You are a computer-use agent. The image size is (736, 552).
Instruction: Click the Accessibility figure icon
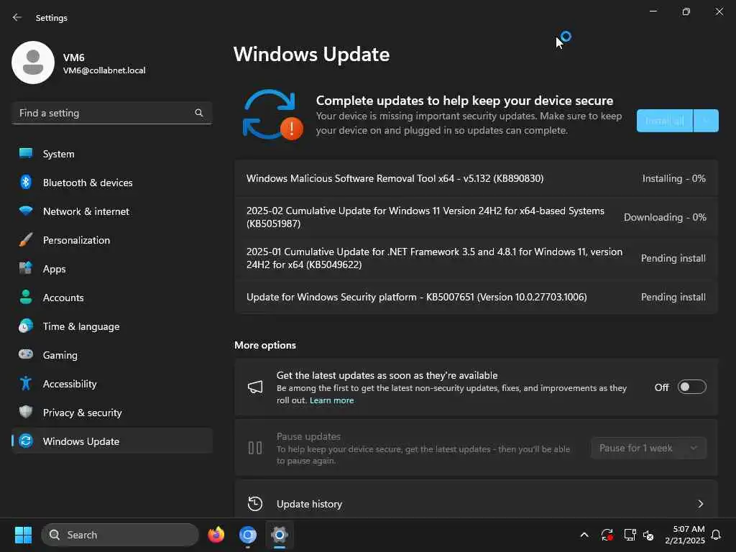[x=26, y=384]
